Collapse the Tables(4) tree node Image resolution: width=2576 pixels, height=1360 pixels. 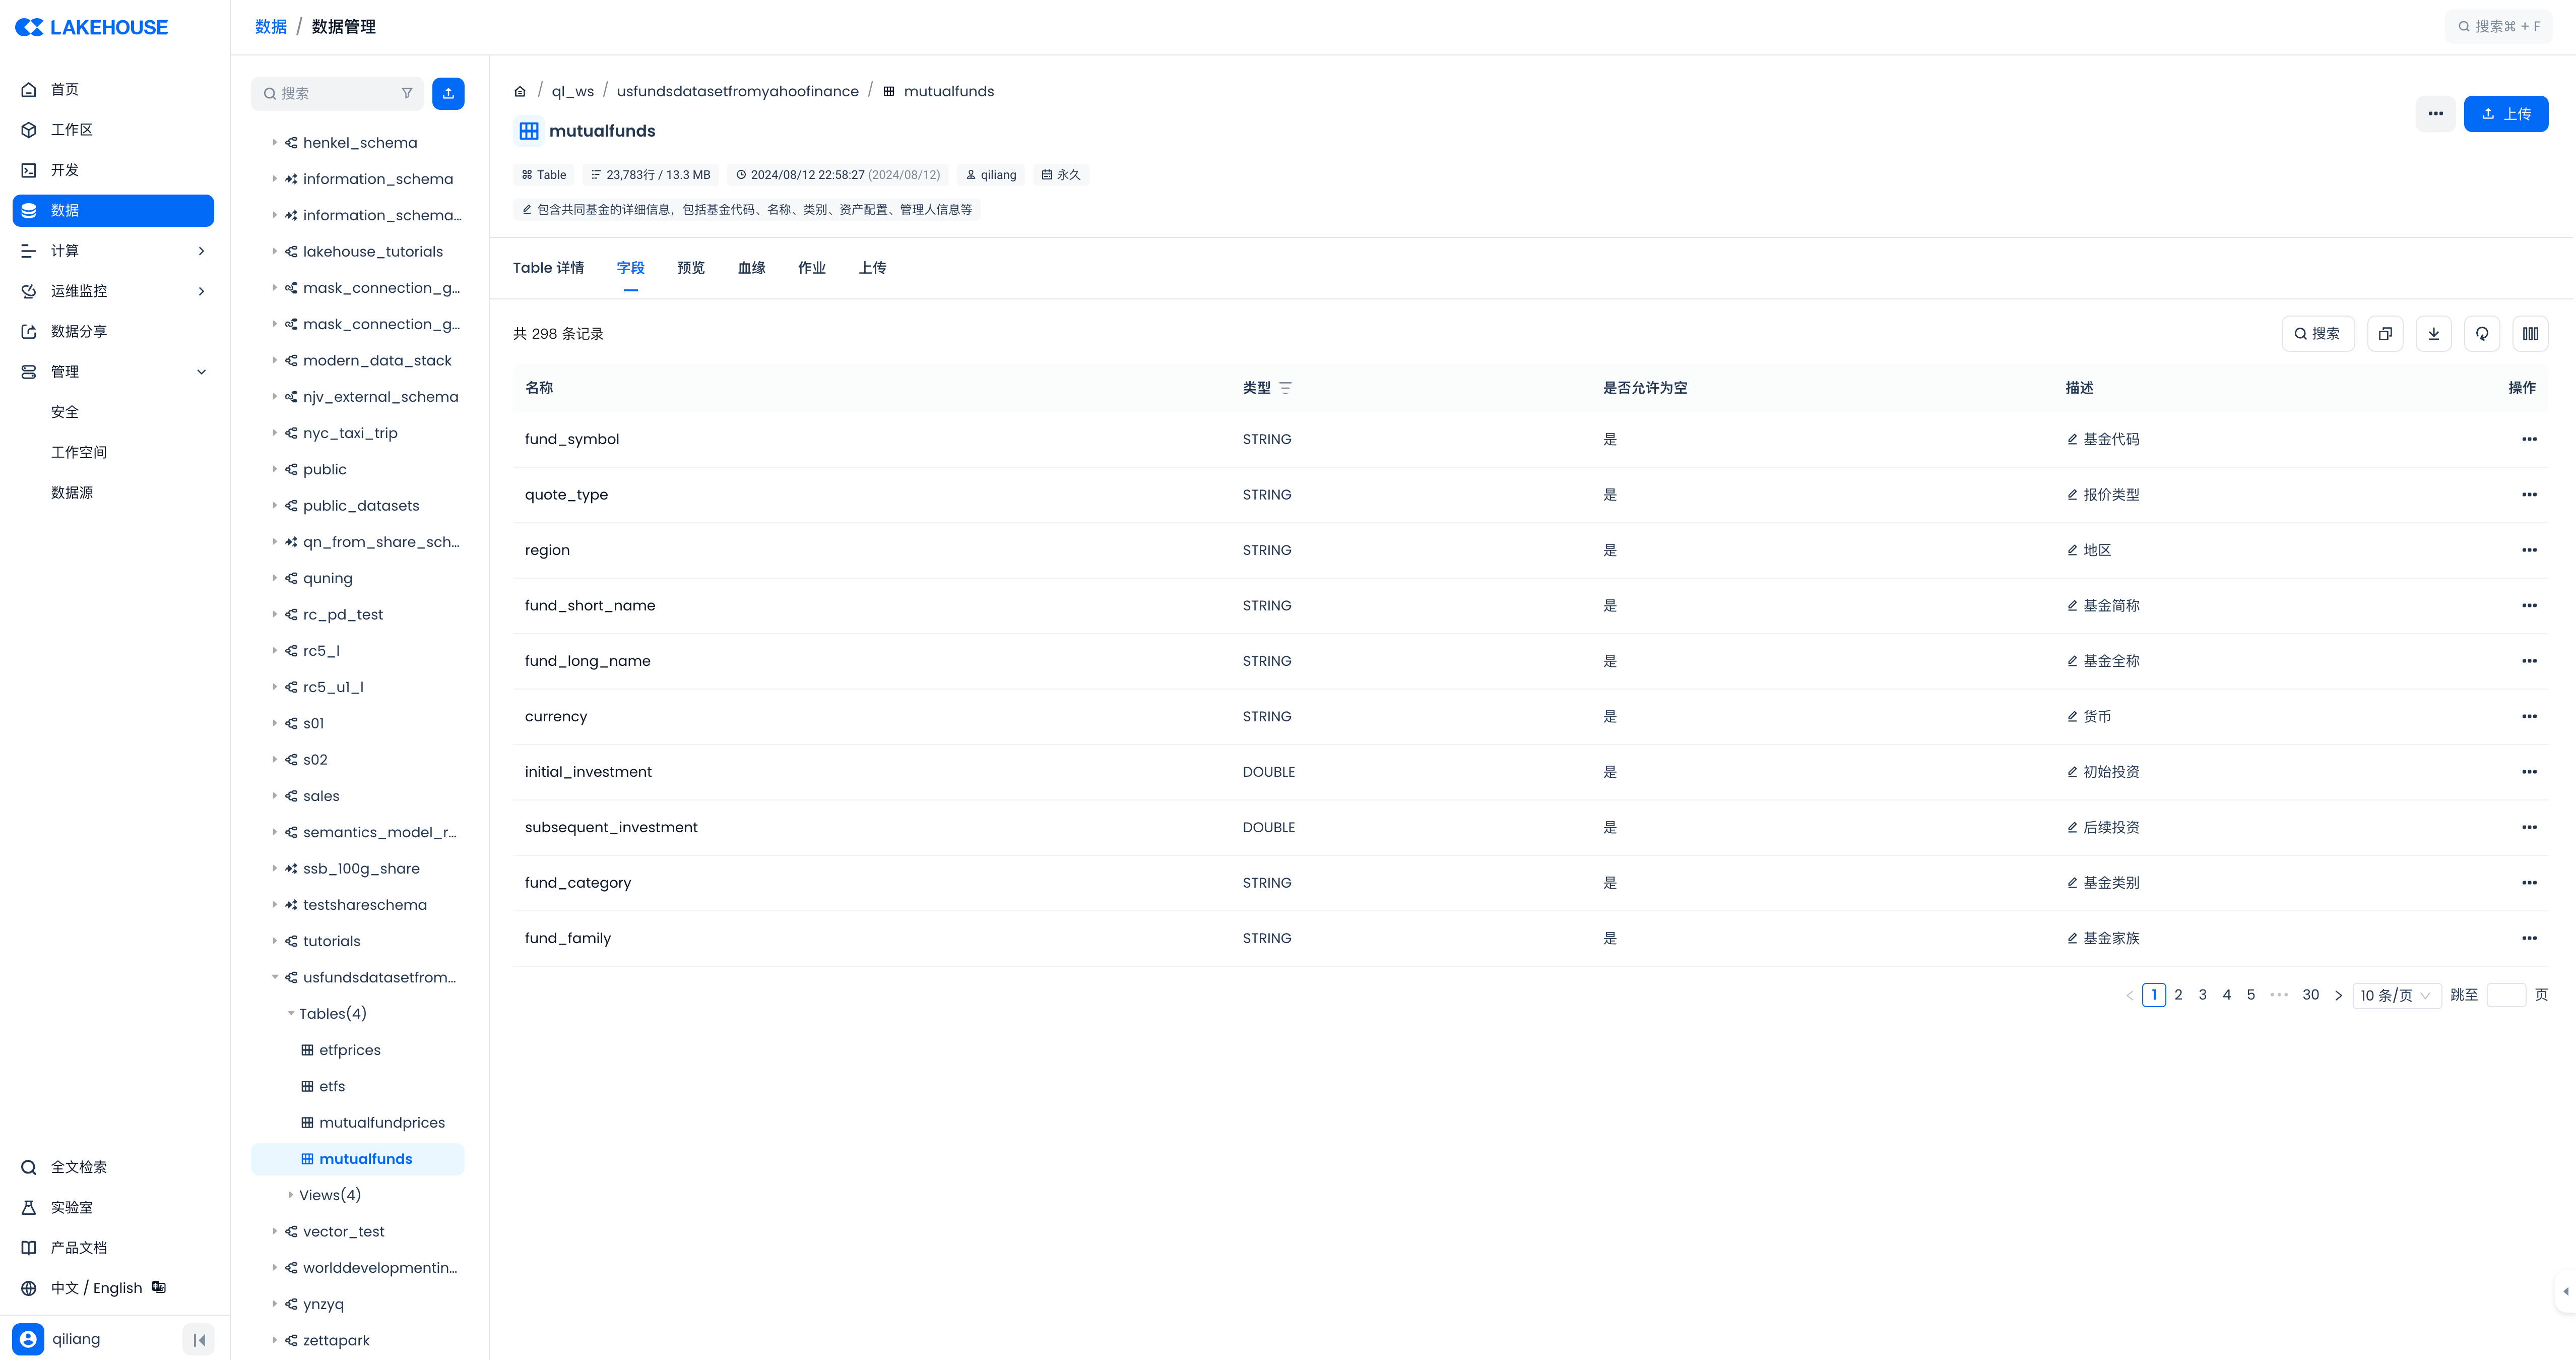pyautogui.click(x=291, y=1014)
